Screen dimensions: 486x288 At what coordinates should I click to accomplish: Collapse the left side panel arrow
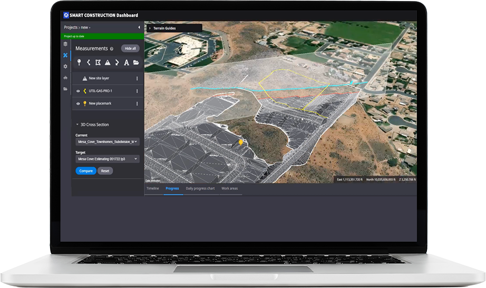coord(139,27)
